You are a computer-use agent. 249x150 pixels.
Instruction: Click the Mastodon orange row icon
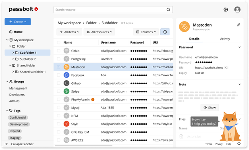coord(66,67)
